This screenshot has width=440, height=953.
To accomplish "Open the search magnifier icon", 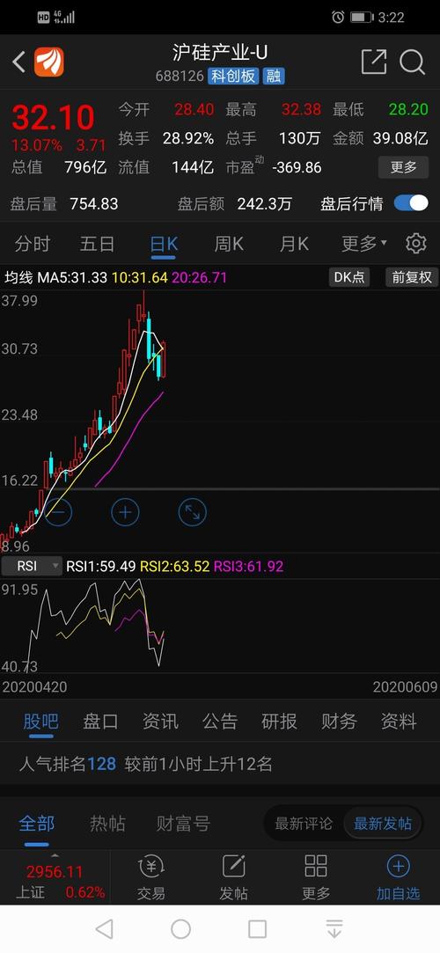I will tap(412, 62).
